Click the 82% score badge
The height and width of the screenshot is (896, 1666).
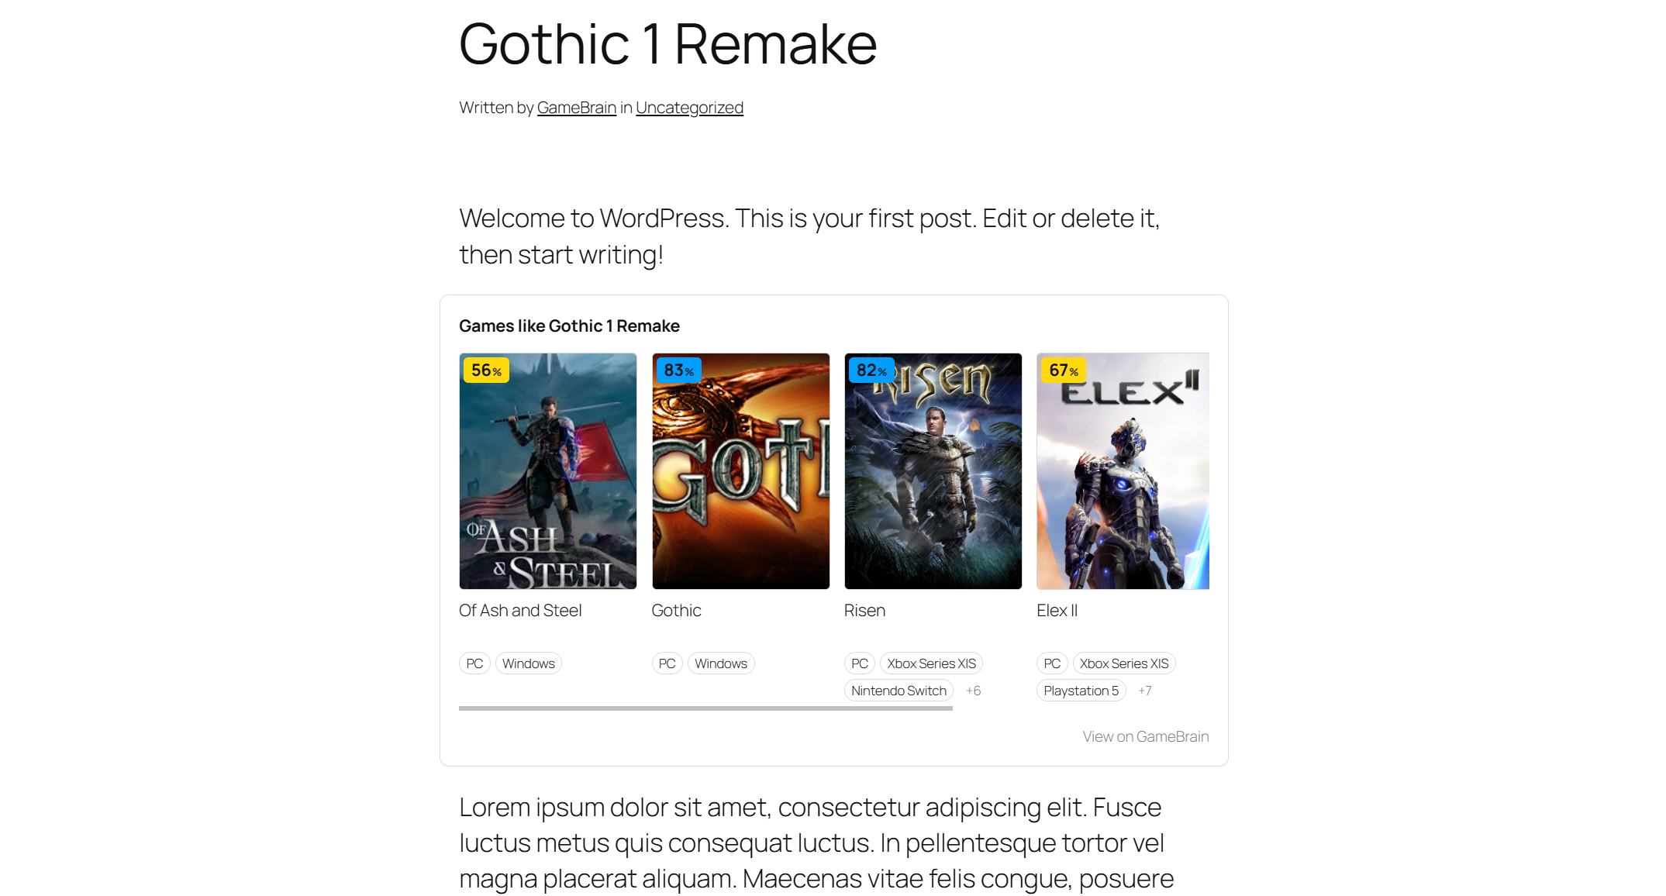[x=871, y=370]
